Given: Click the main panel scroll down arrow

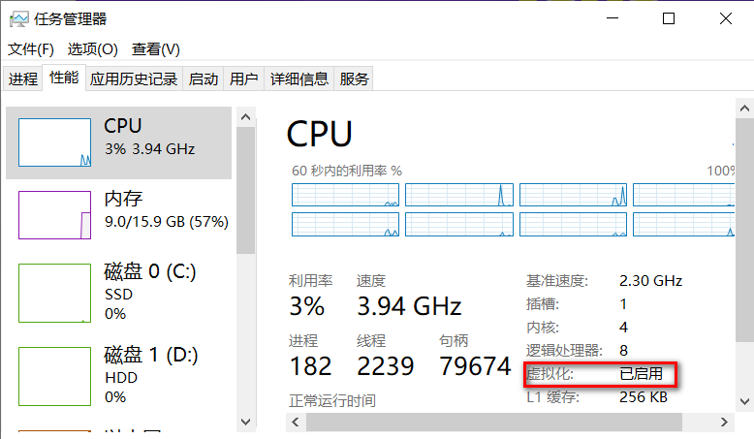Looking at the screenshot, I should coord(744,401).
